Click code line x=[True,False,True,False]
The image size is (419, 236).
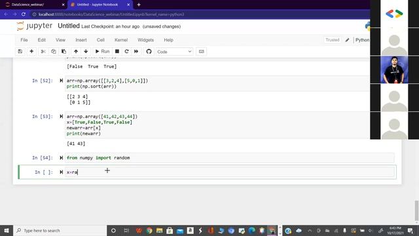pyautogui.click(x=100, y=123)
